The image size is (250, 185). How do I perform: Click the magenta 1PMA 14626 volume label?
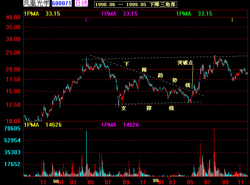pos(120,125)
